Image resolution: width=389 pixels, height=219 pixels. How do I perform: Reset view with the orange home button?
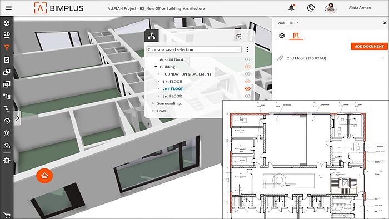click(x=44, y=175)
